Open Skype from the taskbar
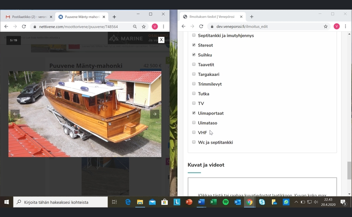The image size is (352, 217). click(262, 202)
